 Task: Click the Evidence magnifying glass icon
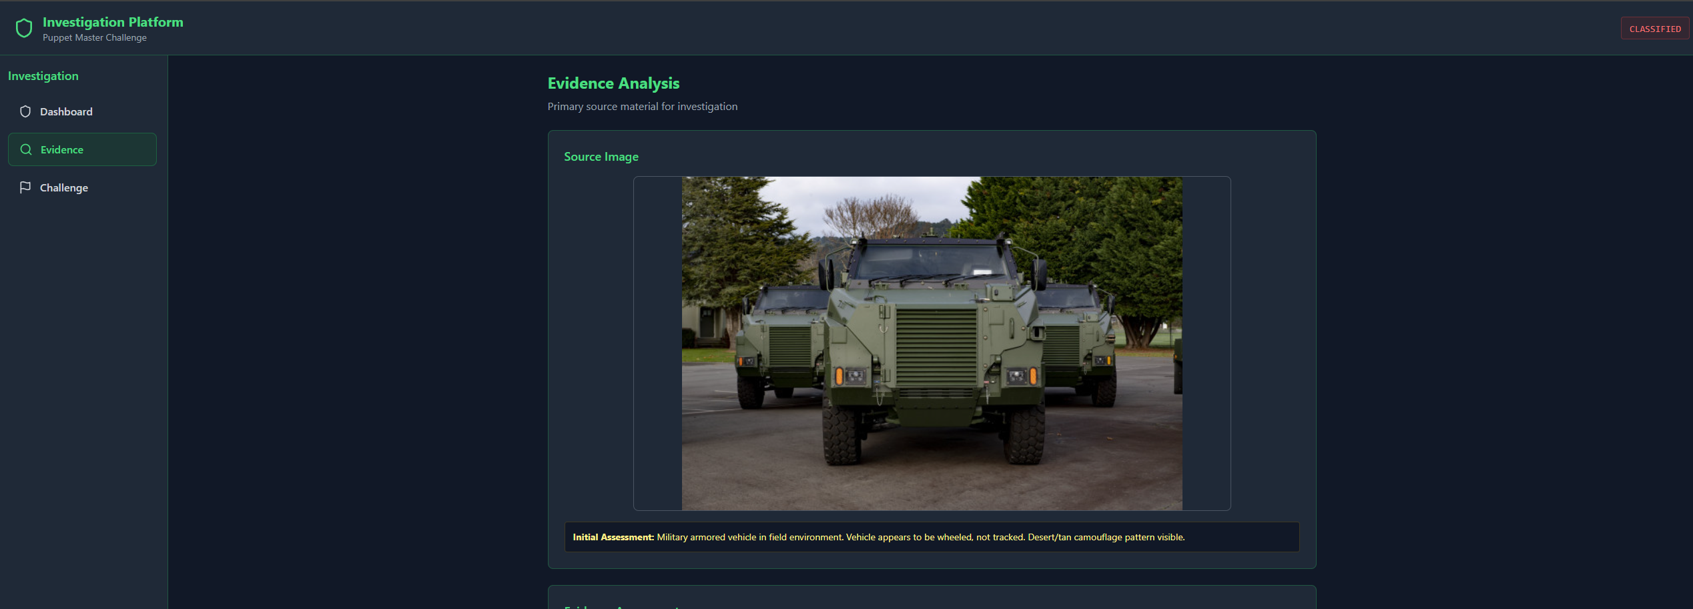click(x=26, y=149)
